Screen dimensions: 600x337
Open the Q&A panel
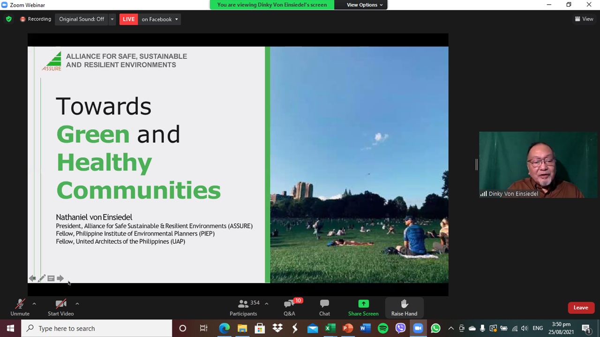click(x=289, y=308)
